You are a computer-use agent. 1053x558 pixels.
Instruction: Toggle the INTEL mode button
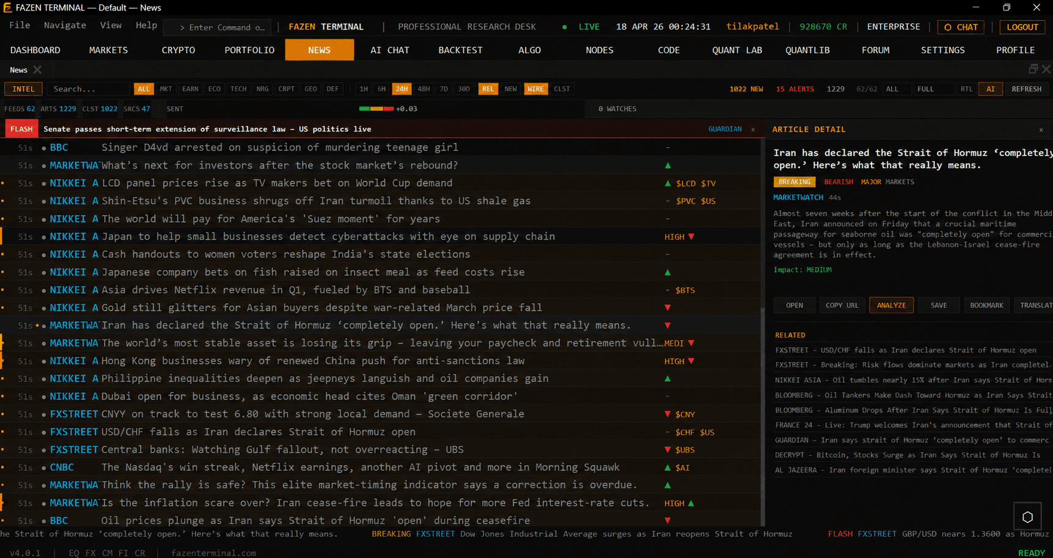coord(24,89)
